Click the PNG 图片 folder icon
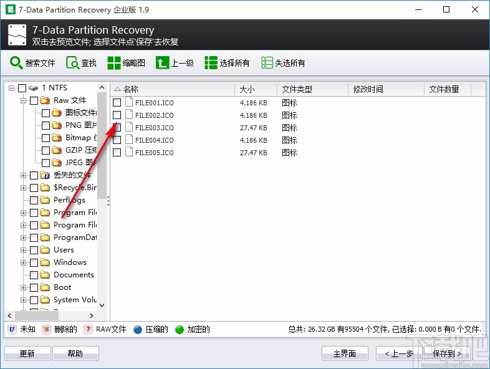The width and height of the screenshot is (490, 369). point(57,125)
